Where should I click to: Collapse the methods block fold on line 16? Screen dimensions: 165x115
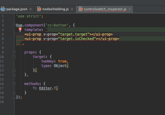[x=14, y=84]
